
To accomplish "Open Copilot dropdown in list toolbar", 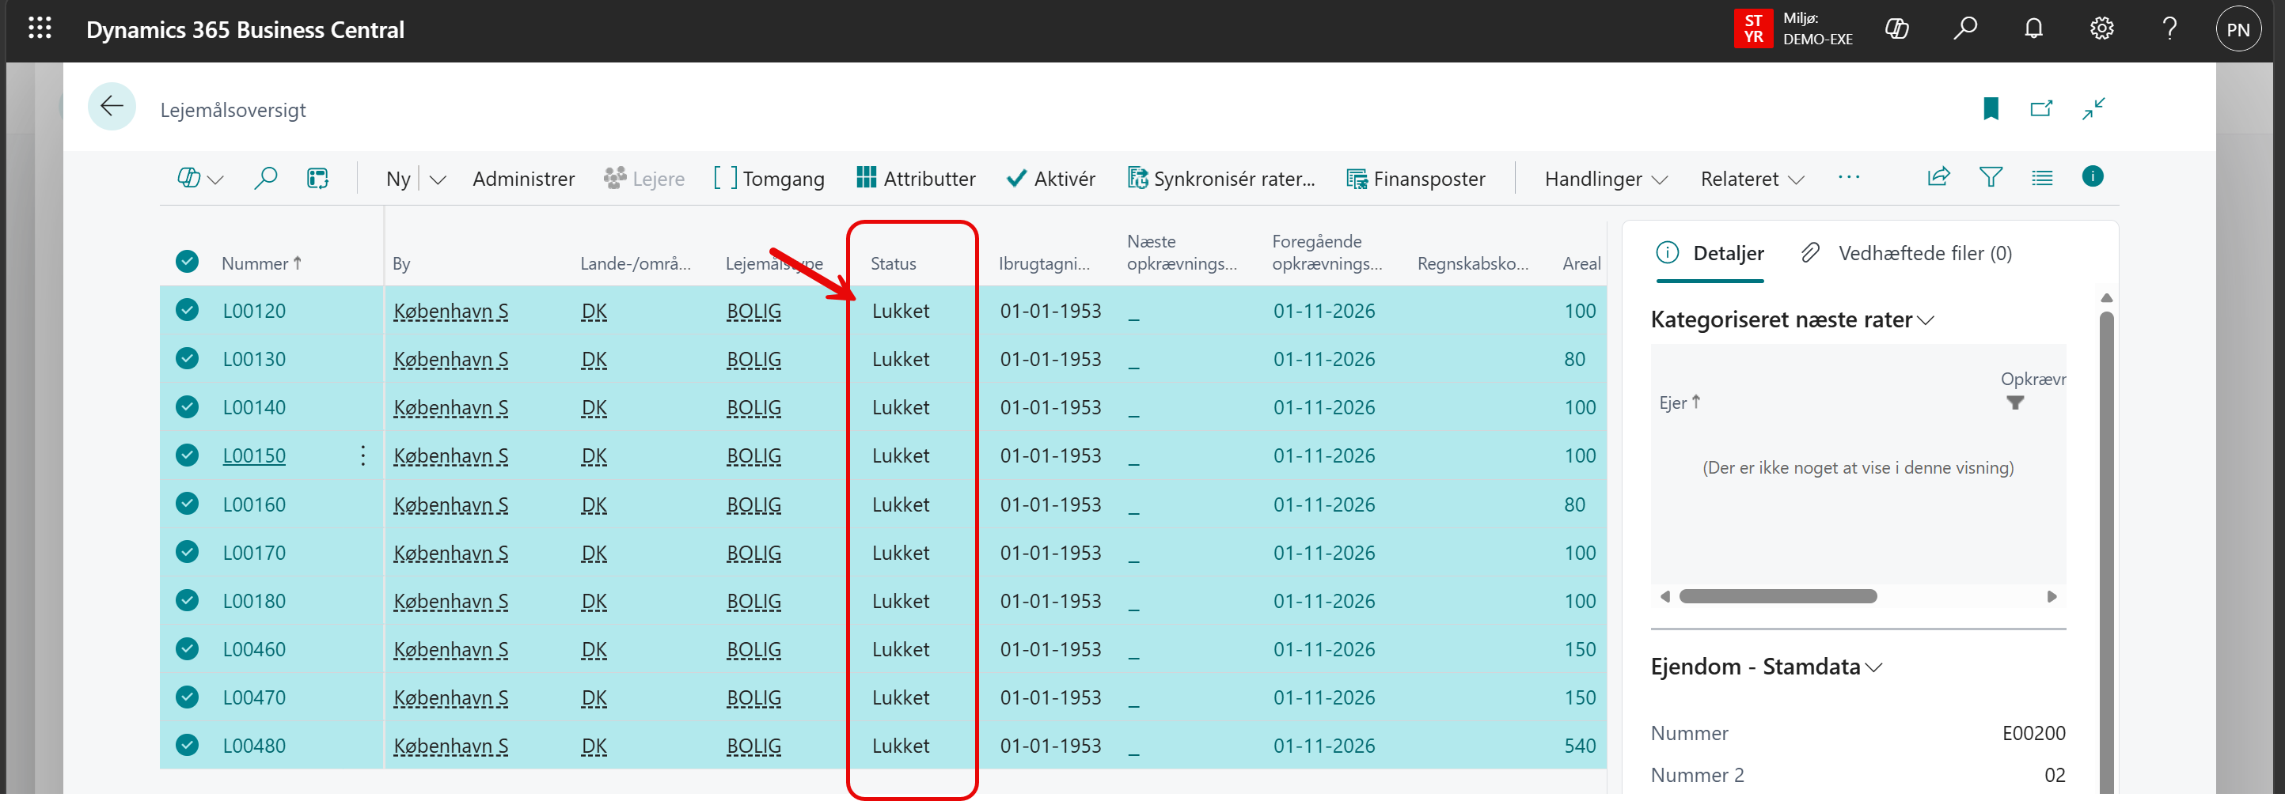I will click(x=200, y=178).
